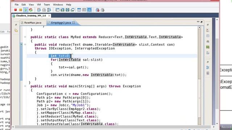
Task: Open the Windows menu
Action: tap(58, 5)
